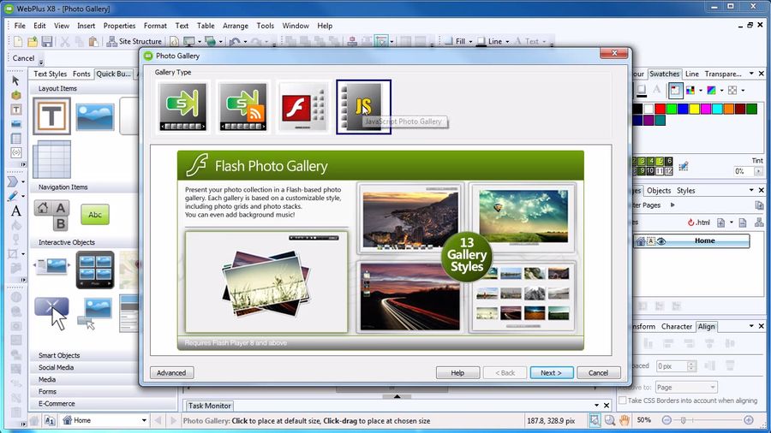Click the Open folder icon in toolbar
Viewport: 771px width, 433px height.
point(33,42)
